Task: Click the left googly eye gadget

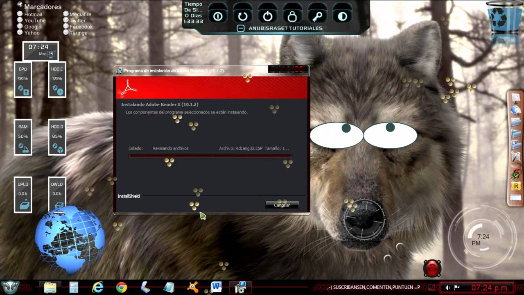Action: (x=337, y=135)
